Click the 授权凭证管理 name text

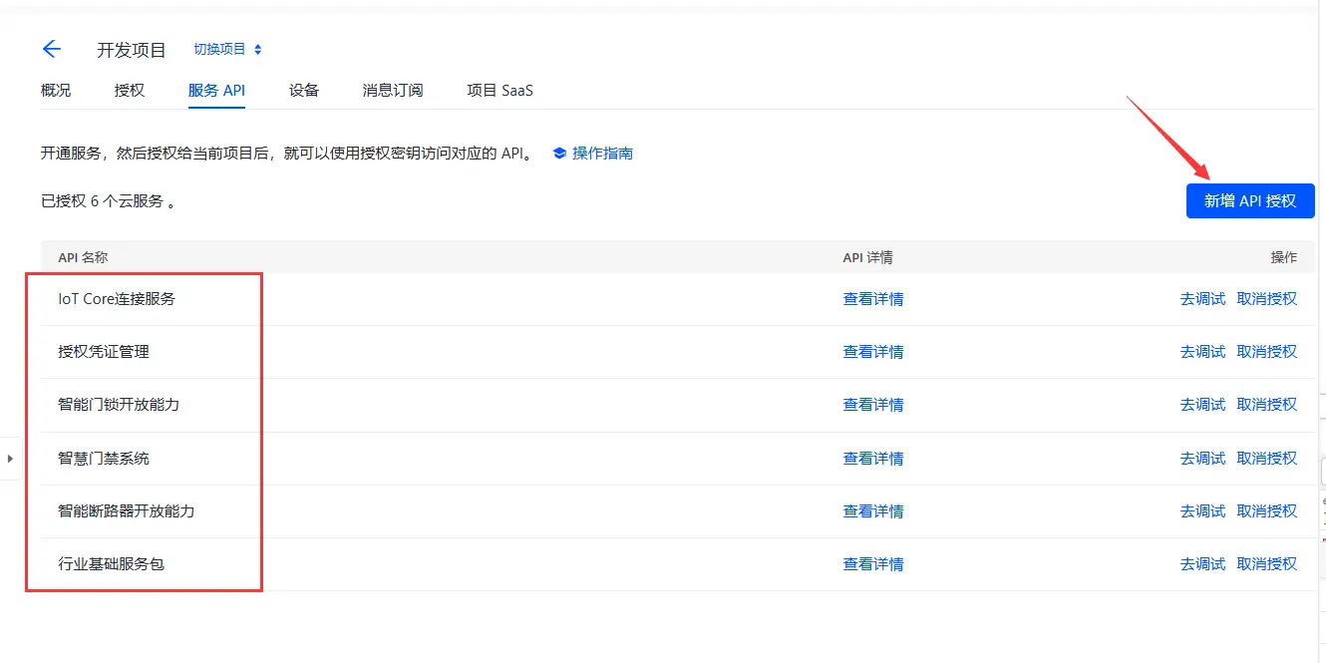pyautogui.click(x=104, y=351)
